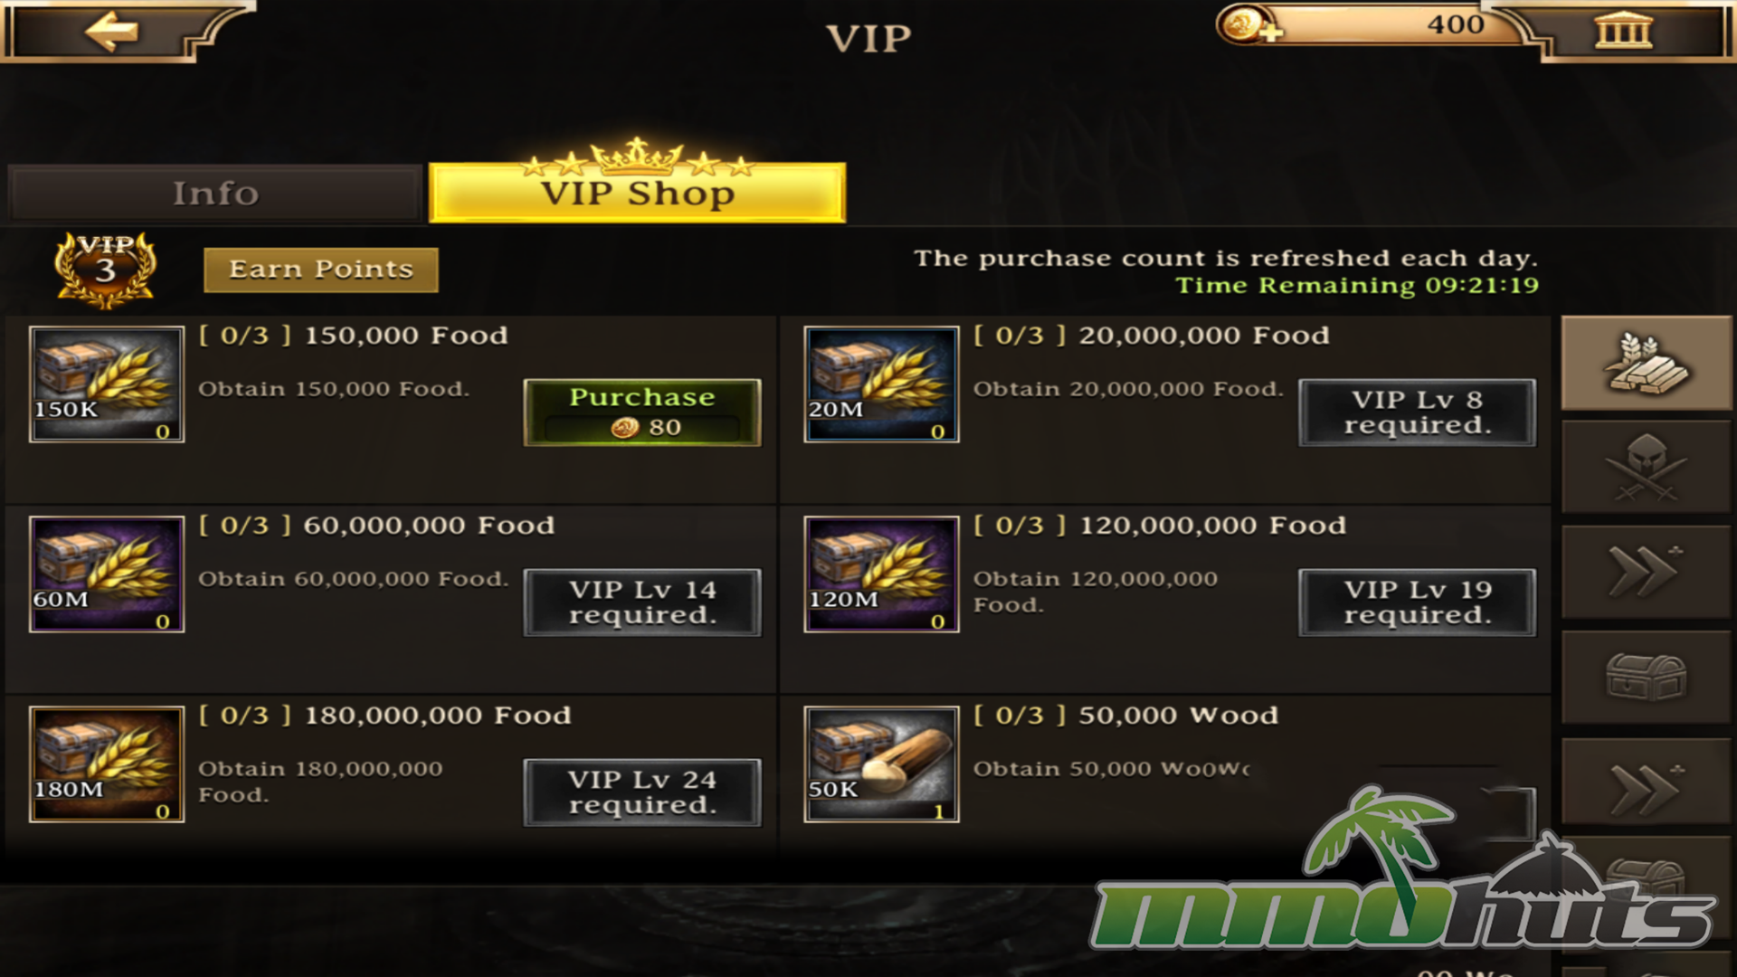
Task: Open the bank building icon
Action: tap(1624, 30)
